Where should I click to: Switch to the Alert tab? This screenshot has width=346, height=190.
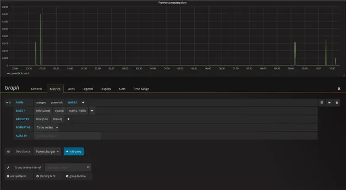coord(122,89)
